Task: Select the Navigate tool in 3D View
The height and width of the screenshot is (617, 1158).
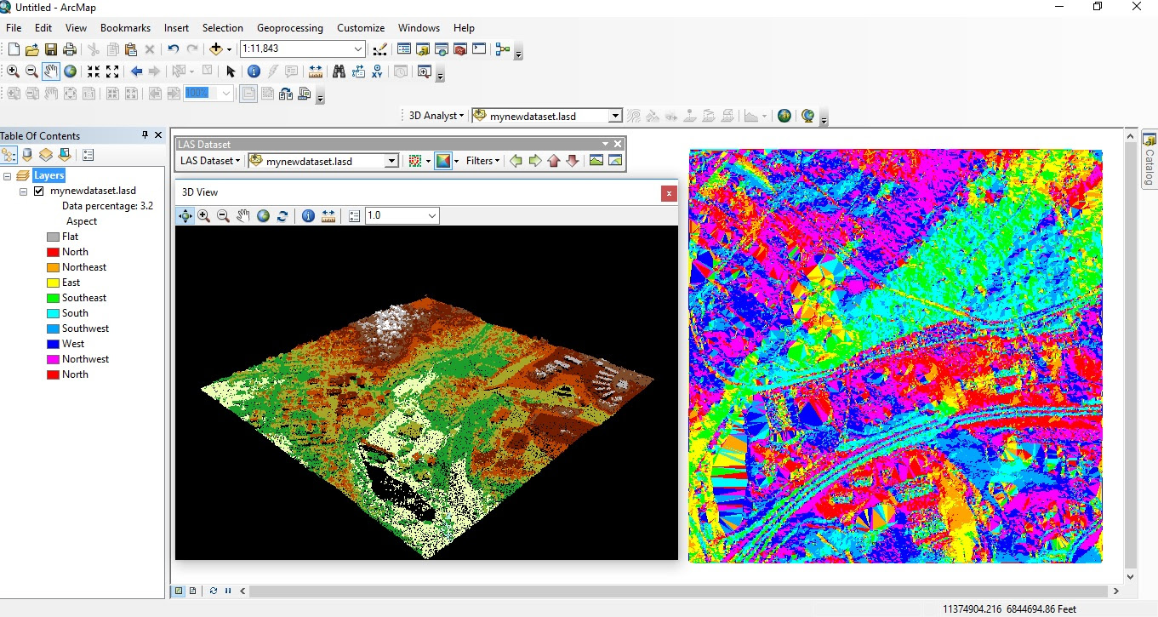Action: 185,216
